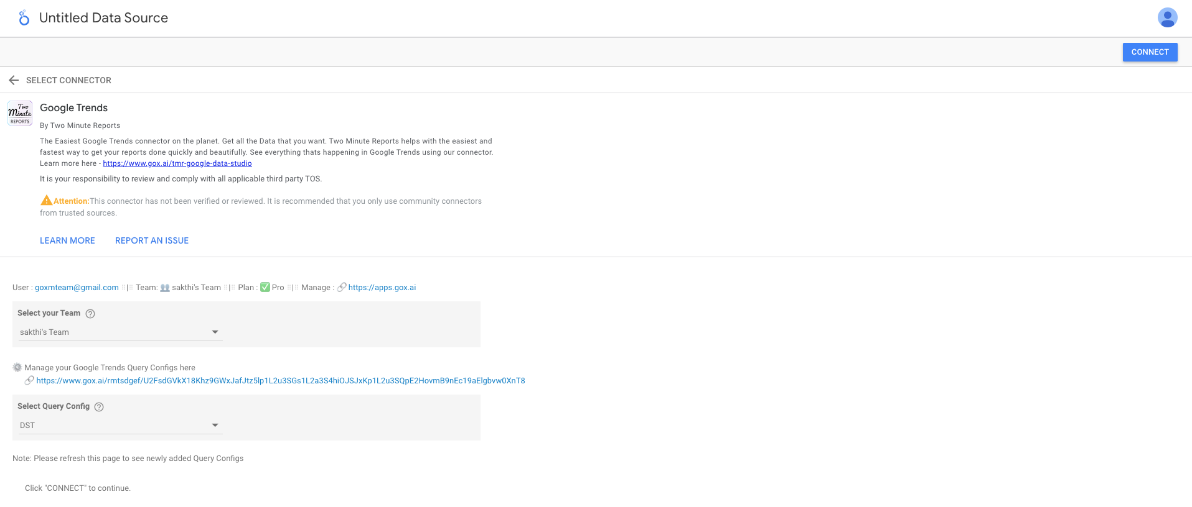Click the third party TOS responsibility sentence

coord(181,179)
